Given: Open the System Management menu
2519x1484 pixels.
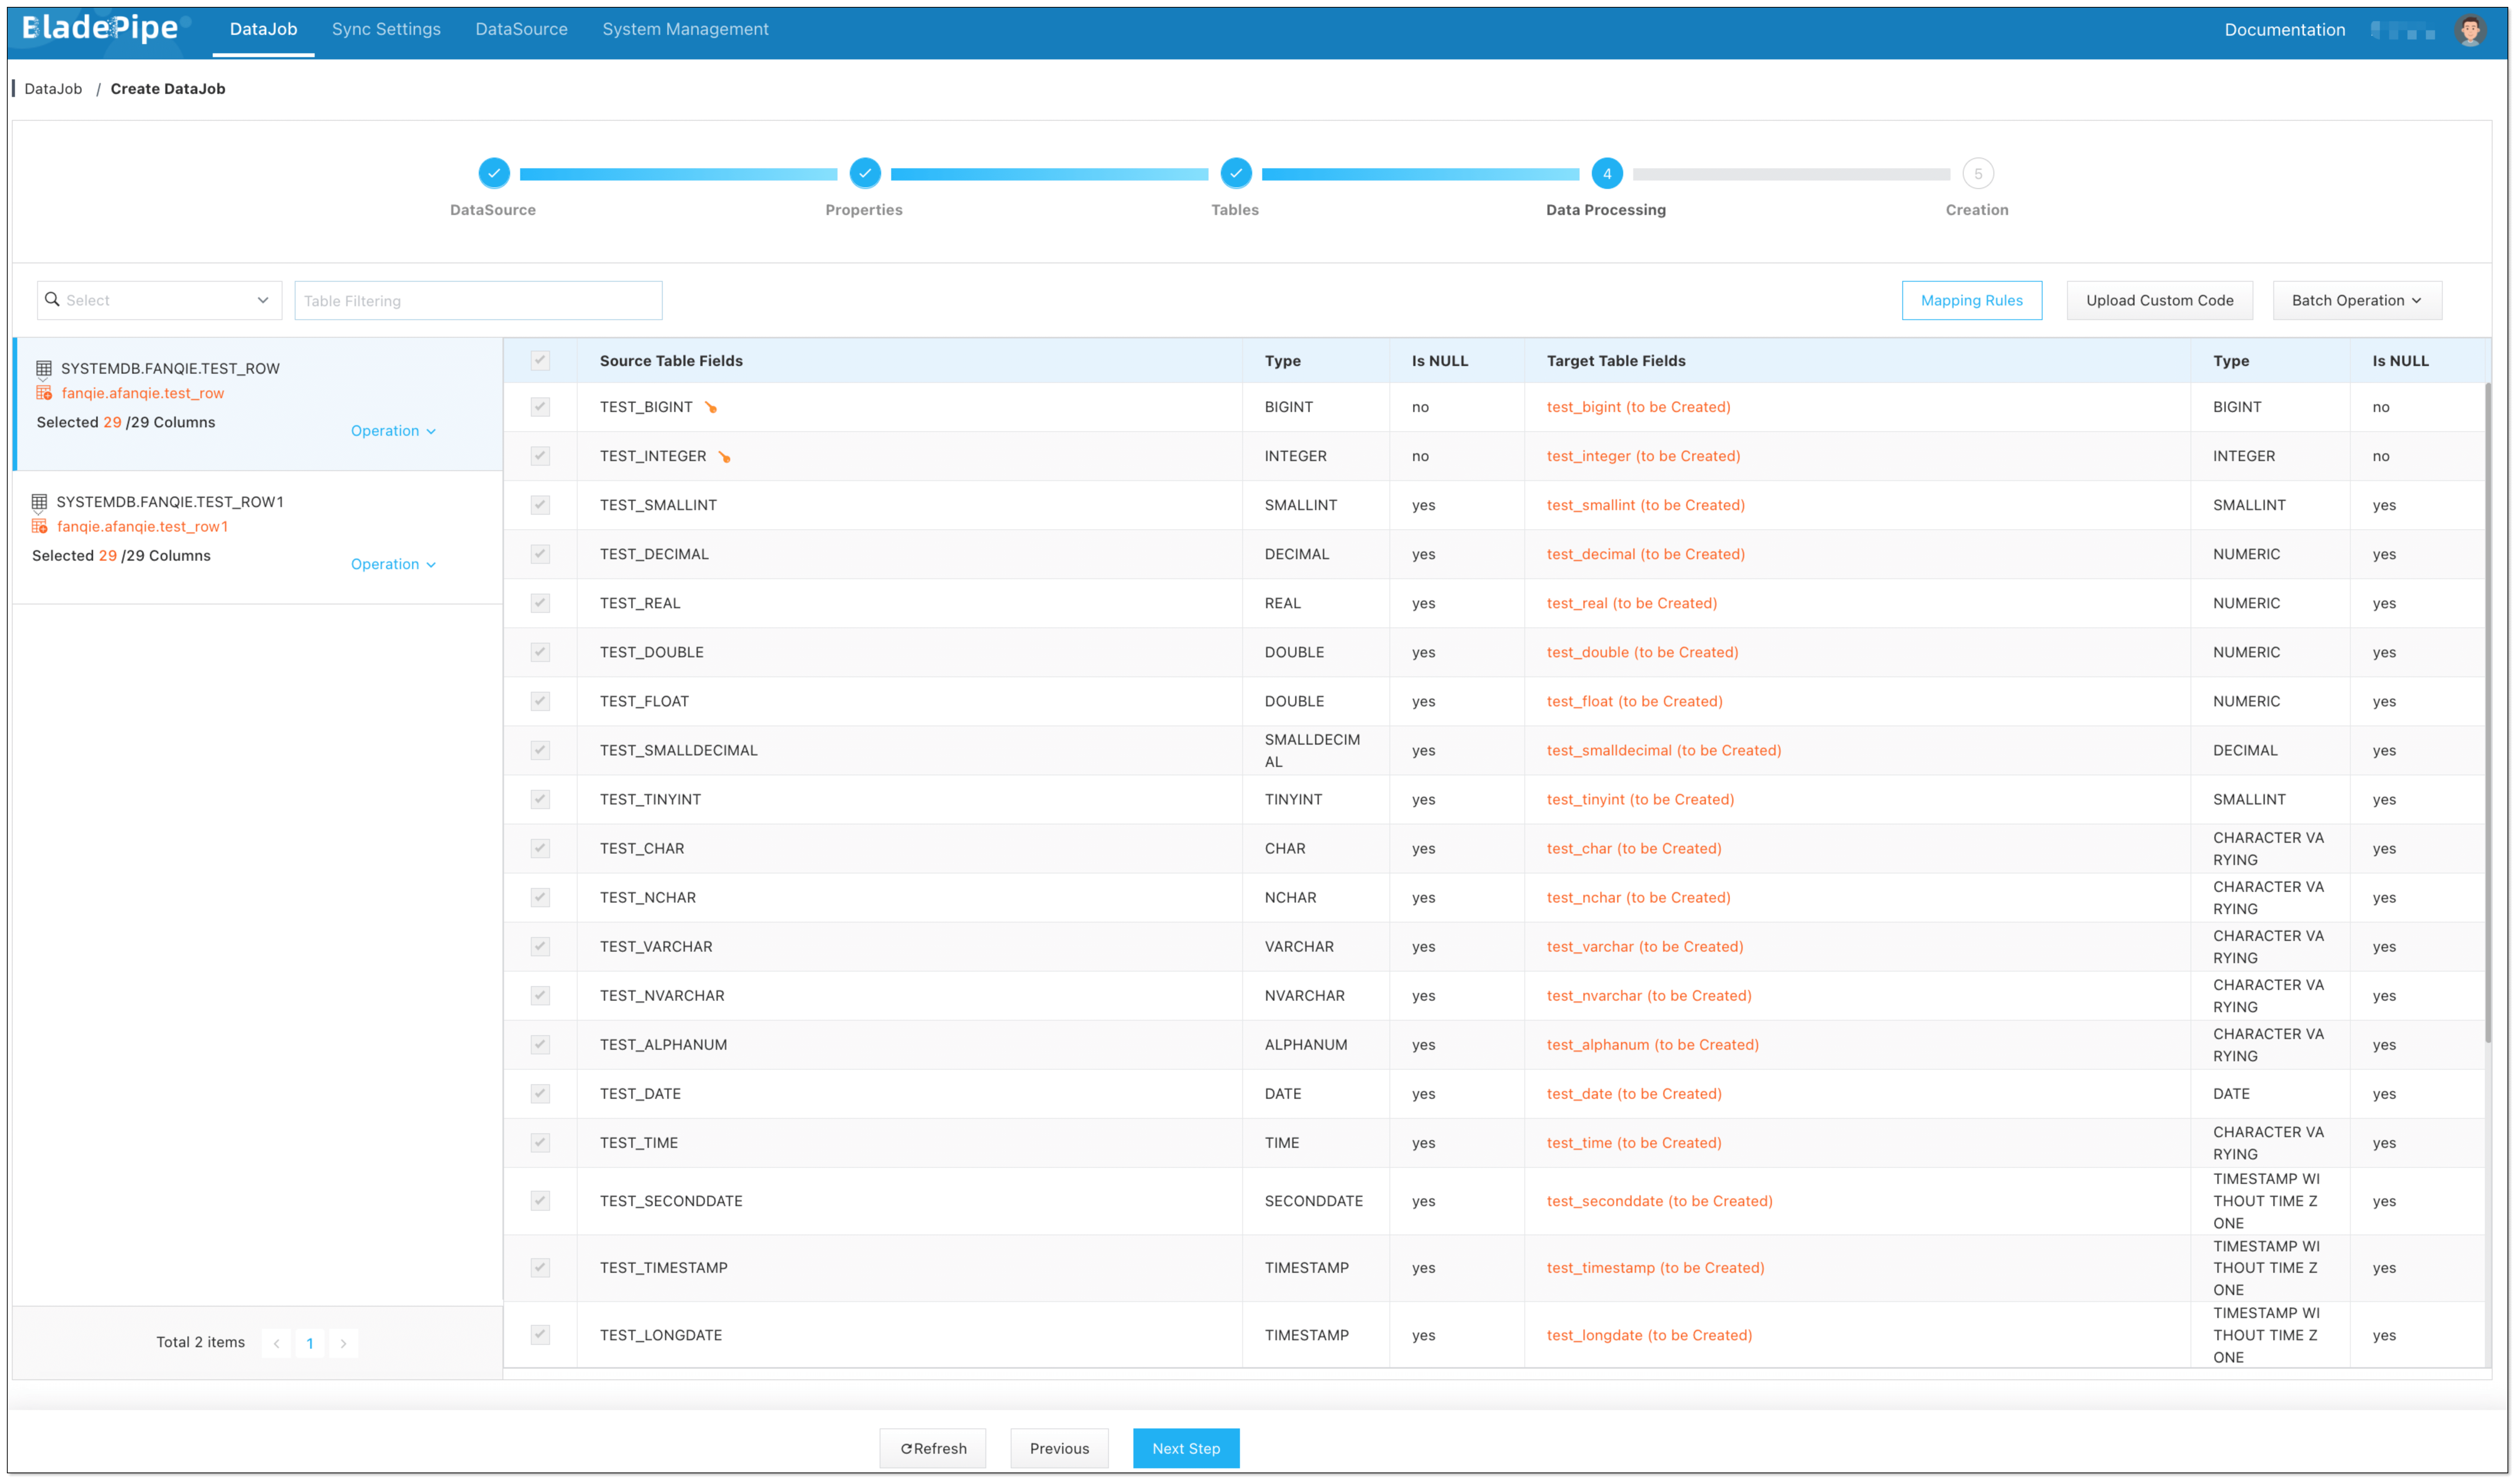Looking at the screenshot, I should coord(685,29).
